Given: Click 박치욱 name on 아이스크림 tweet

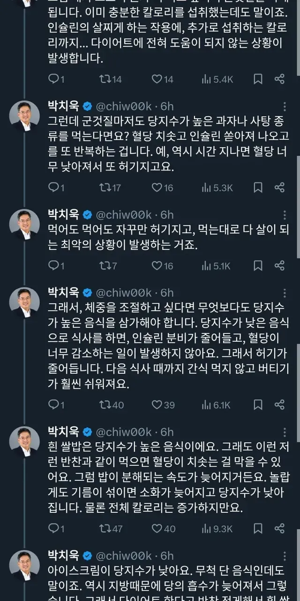Looking at the screenshot, I should 63,556.
